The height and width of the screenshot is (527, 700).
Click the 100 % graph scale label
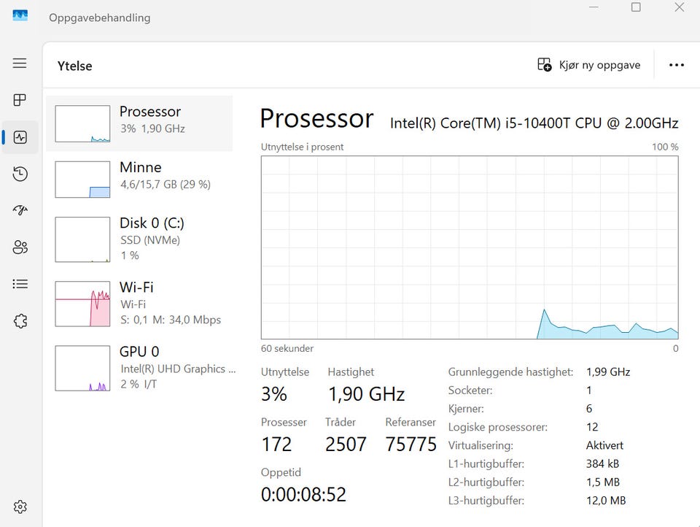(x=665, y=147)
